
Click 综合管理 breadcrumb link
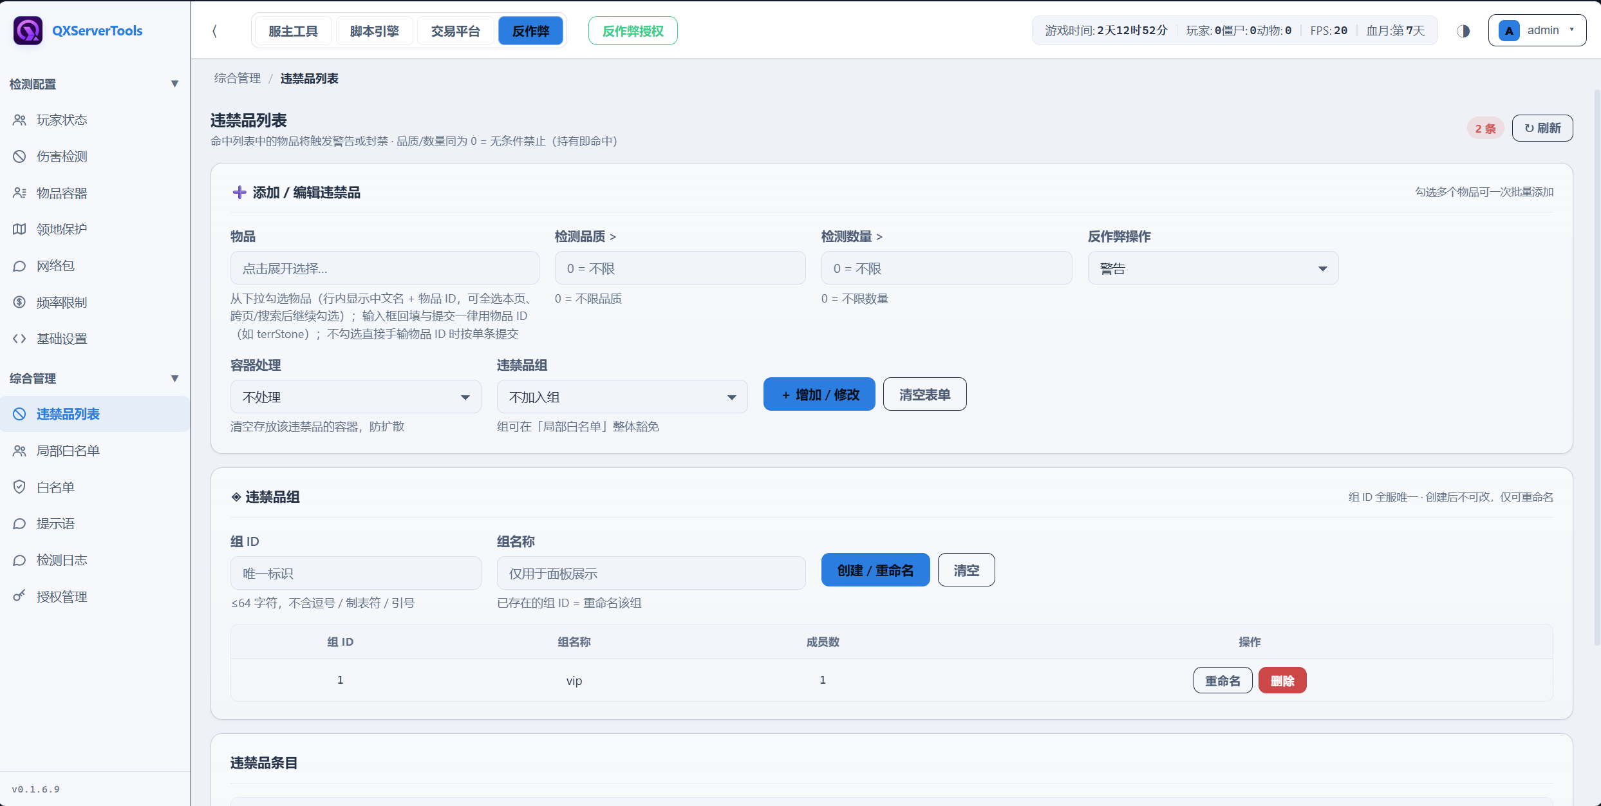238,79
